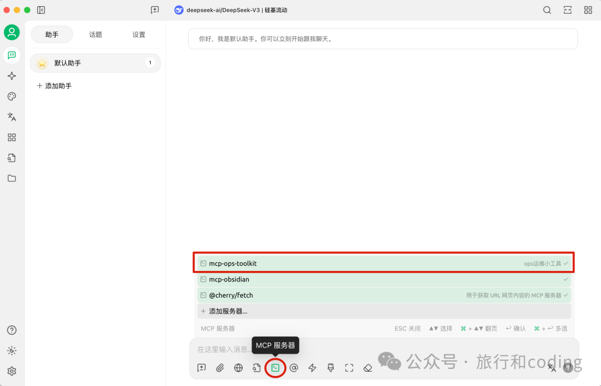Open the mini apps grid in title bar
Viewport: 601px width, 386px height.
[x=588, y=10]
